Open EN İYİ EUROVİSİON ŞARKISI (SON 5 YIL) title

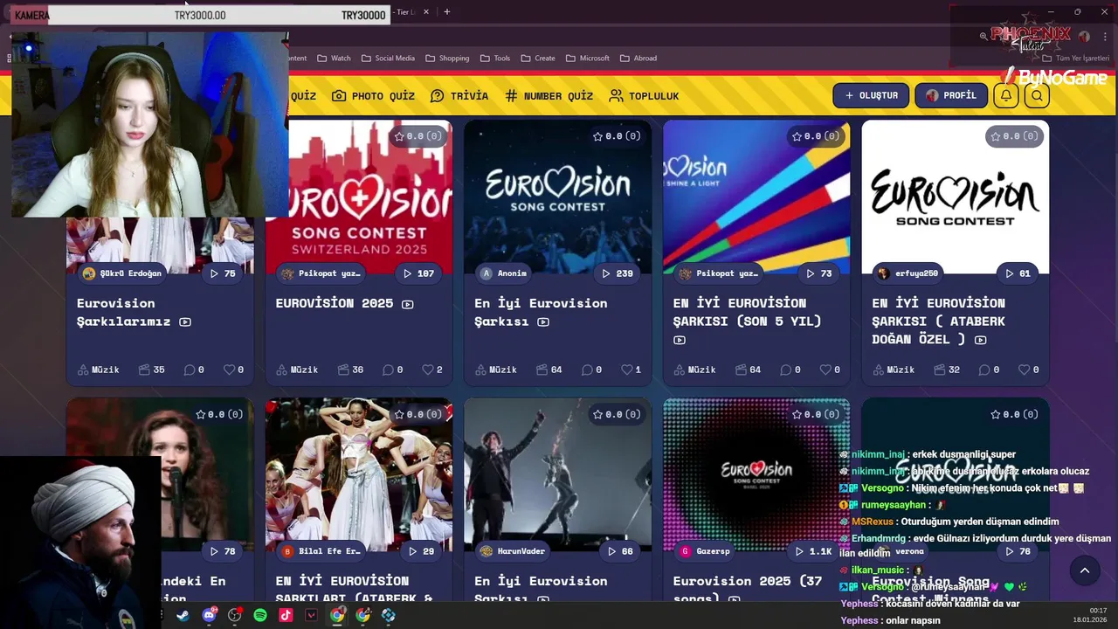click(x=747, y=312)
